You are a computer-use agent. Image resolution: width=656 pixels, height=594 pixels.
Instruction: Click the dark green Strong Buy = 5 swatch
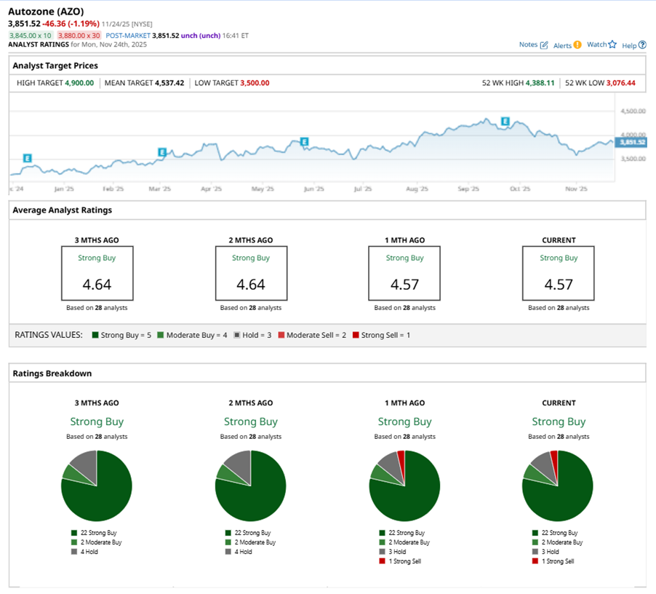(95, 335)
